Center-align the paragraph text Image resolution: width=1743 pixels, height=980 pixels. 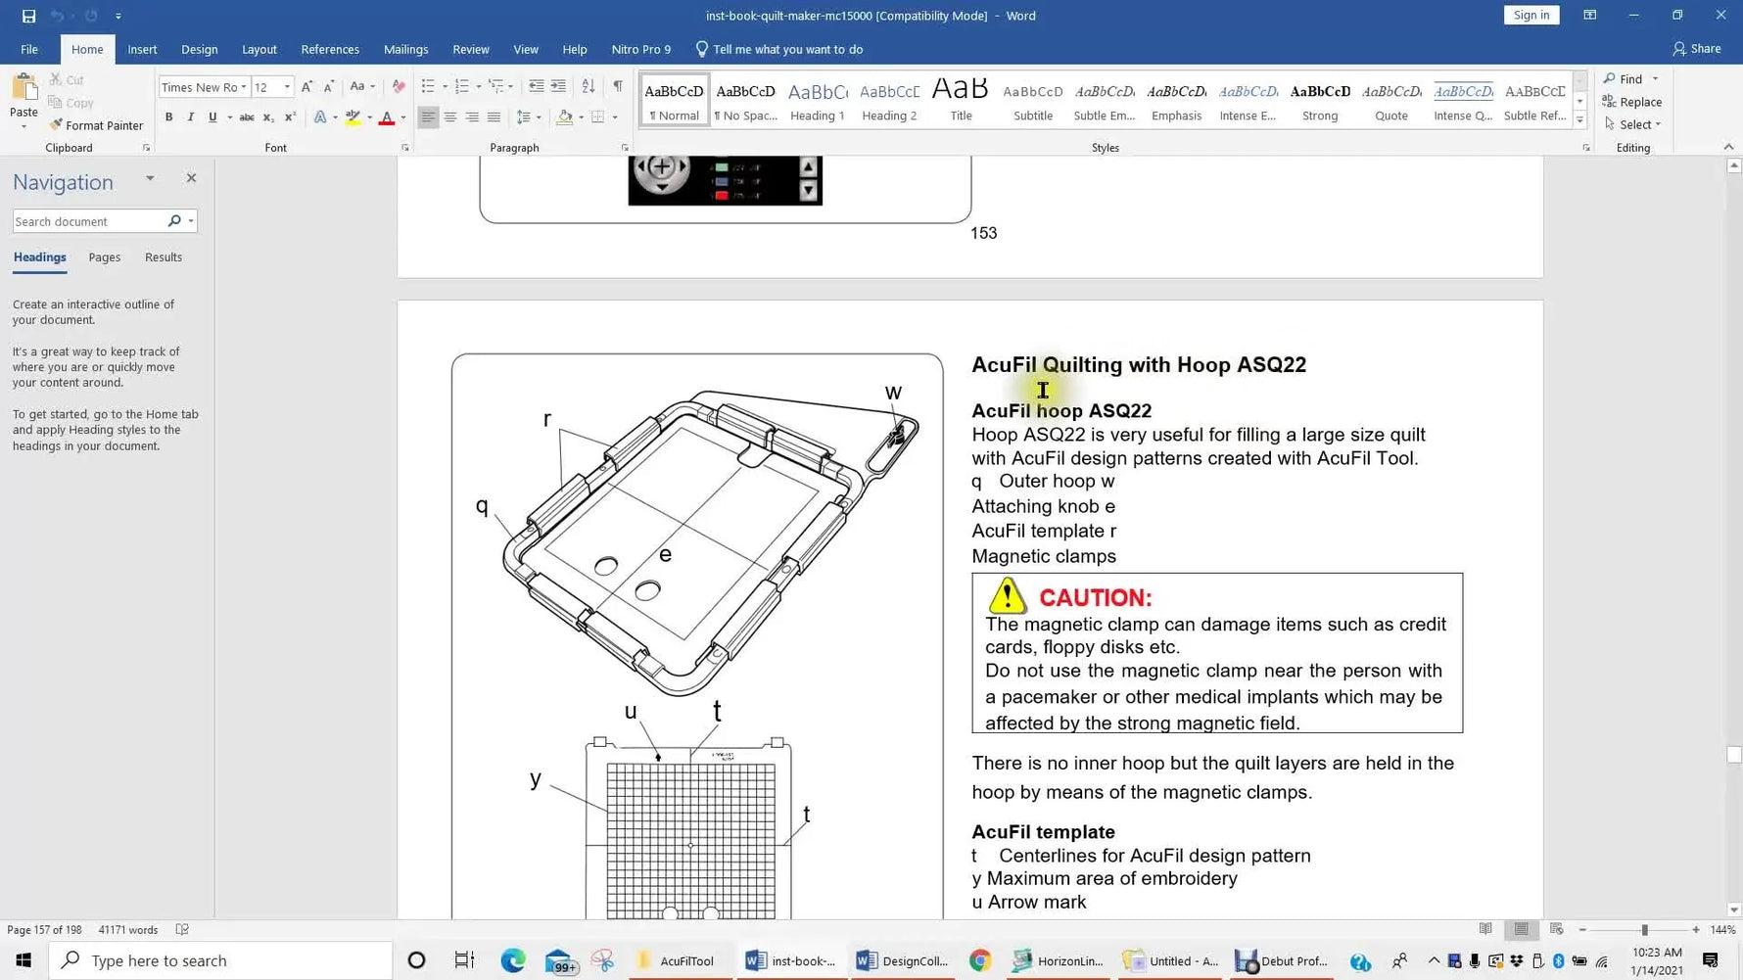pyautogui.click(x=450, y=117)
